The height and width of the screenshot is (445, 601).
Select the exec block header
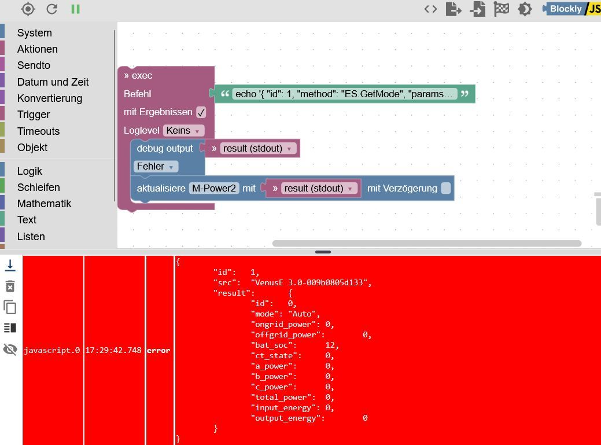coord(138,75)
